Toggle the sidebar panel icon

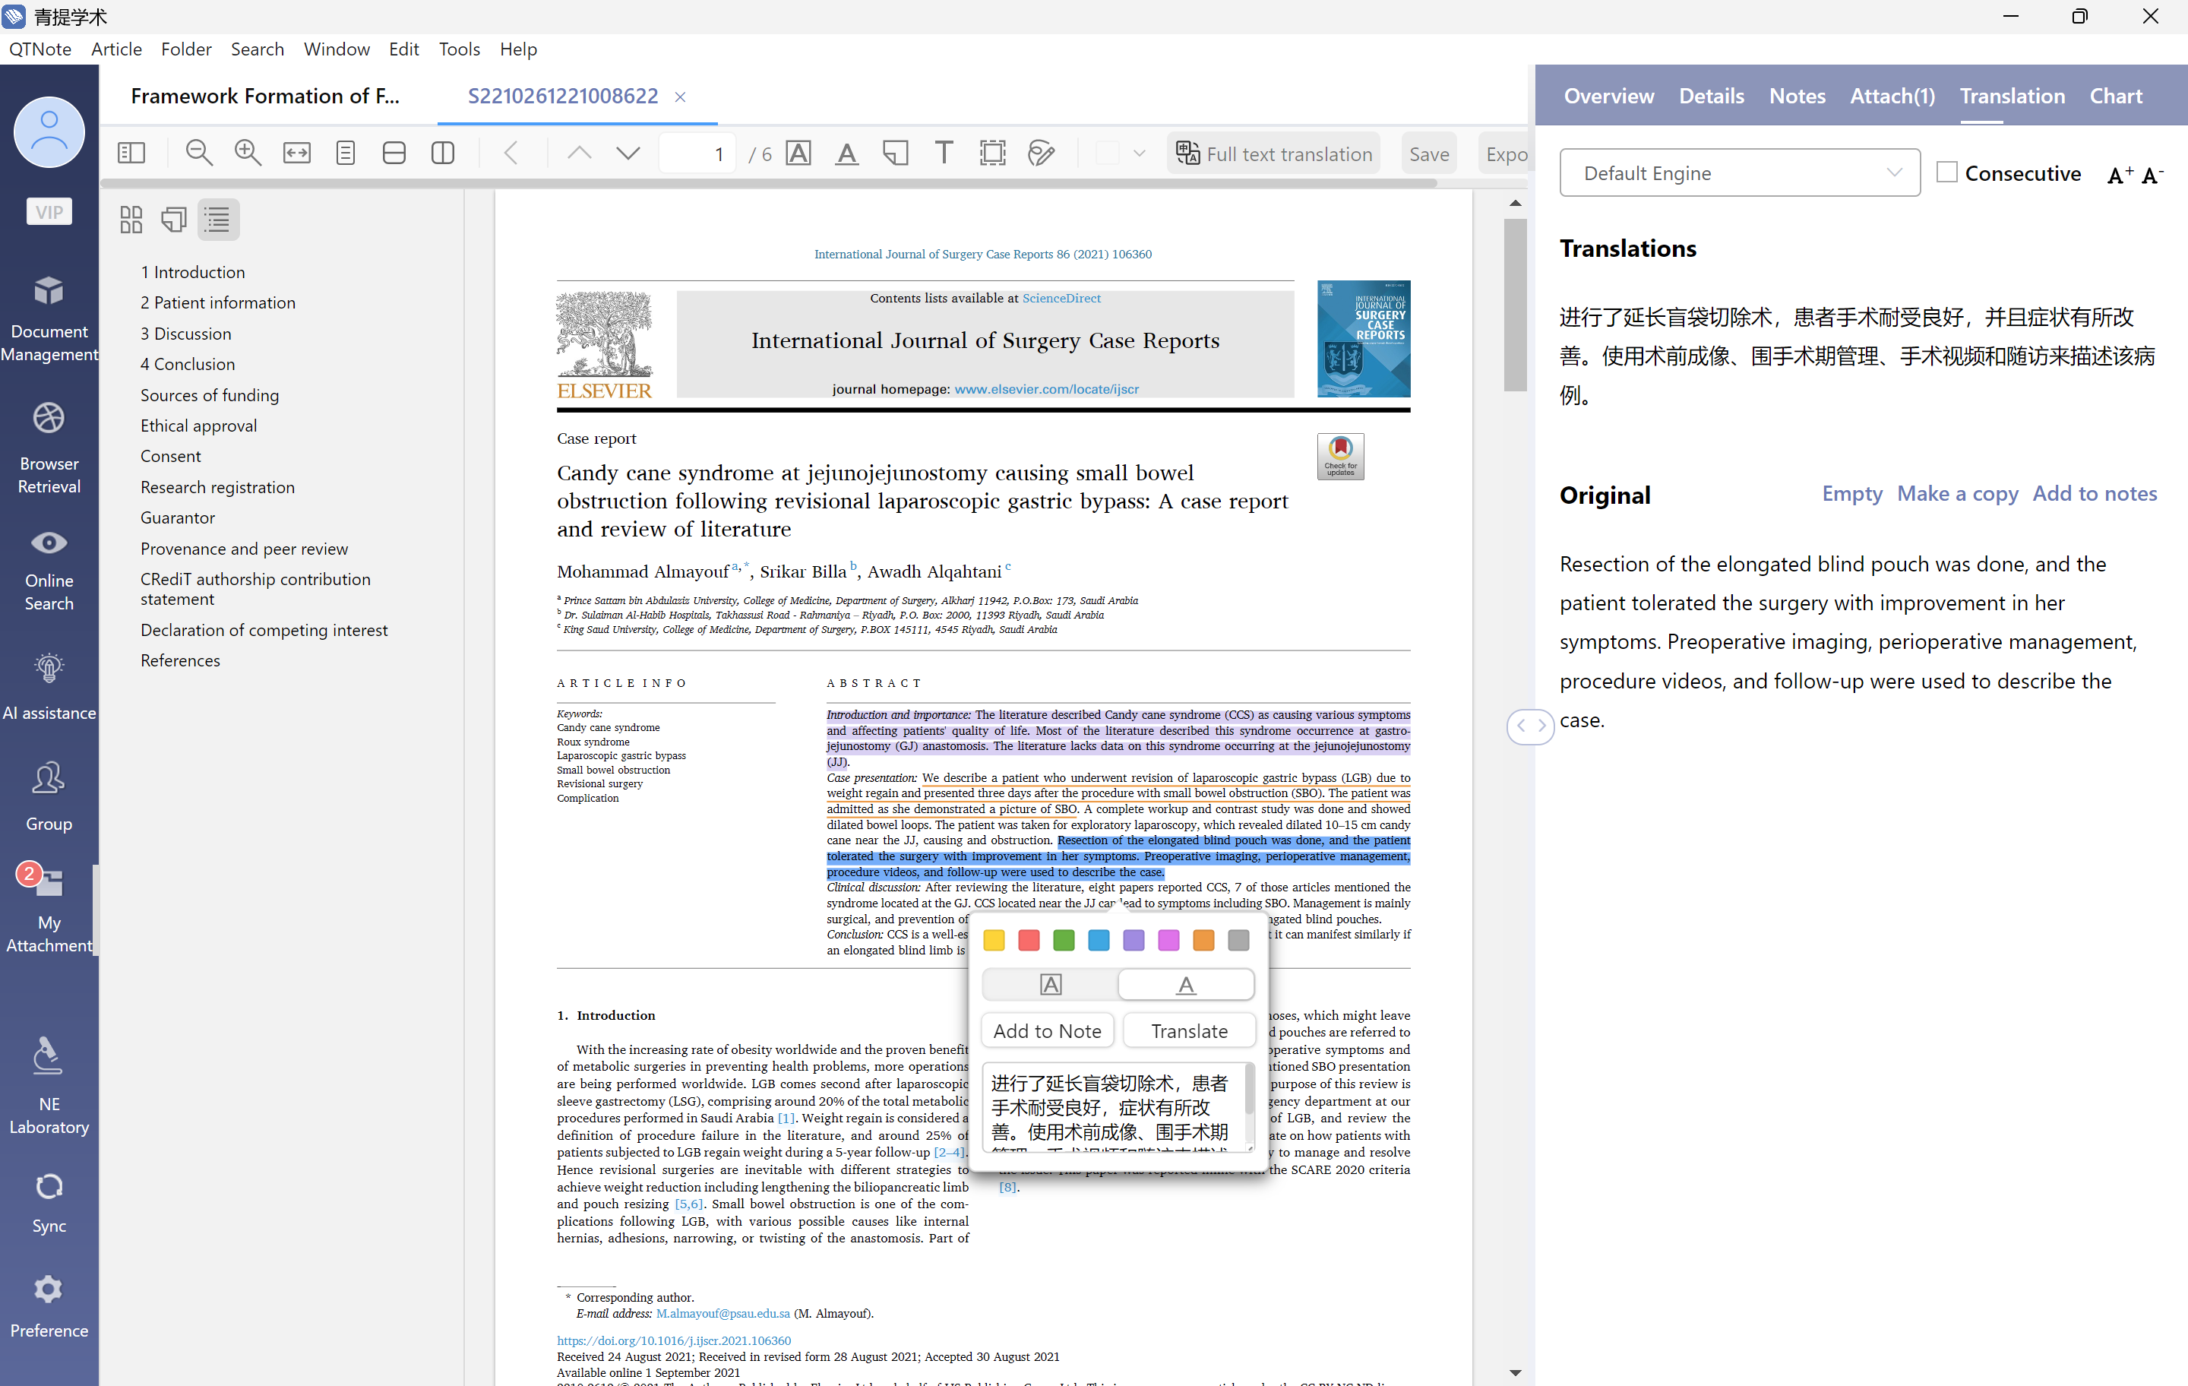point(131,153)
